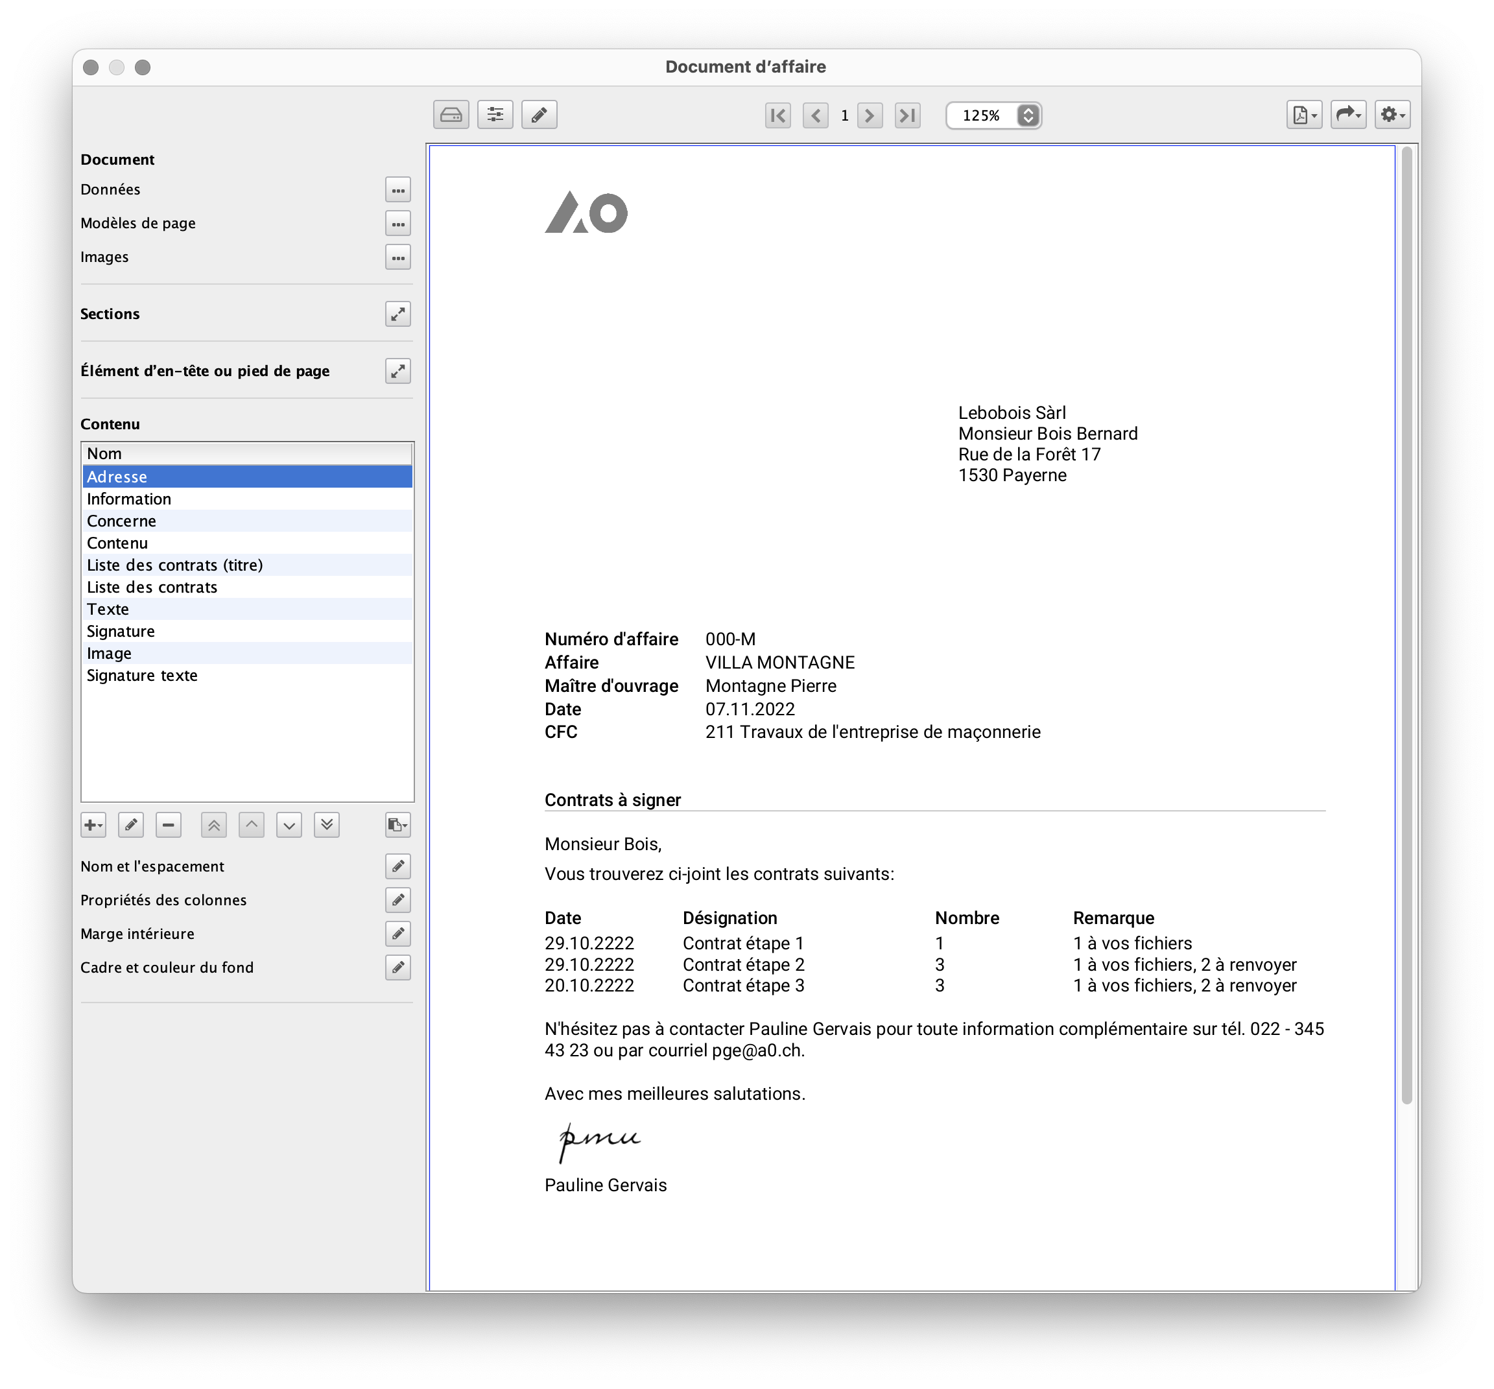Select the Signature row in Contenu list
Screen dimensions: 1494x1389
click(247, 632)
